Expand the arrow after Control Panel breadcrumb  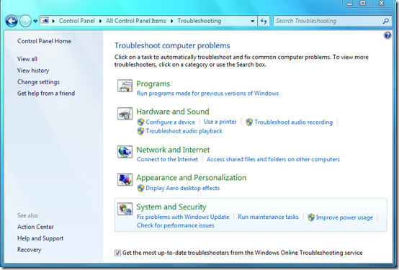[101, 21]
